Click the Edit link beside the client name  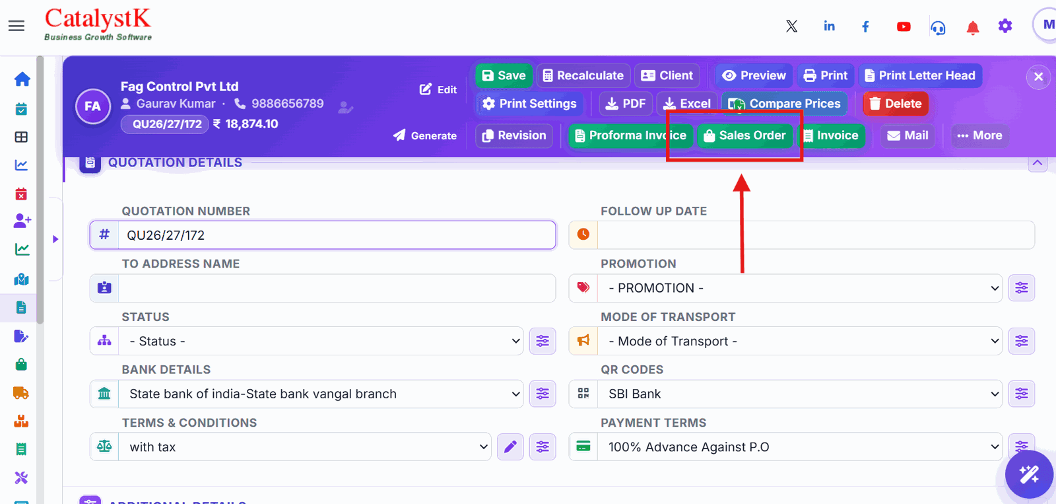[438, 89]
